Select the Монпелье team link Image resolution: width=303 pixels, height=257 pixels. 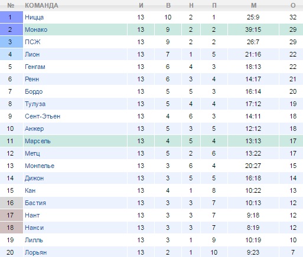[40, 166]
